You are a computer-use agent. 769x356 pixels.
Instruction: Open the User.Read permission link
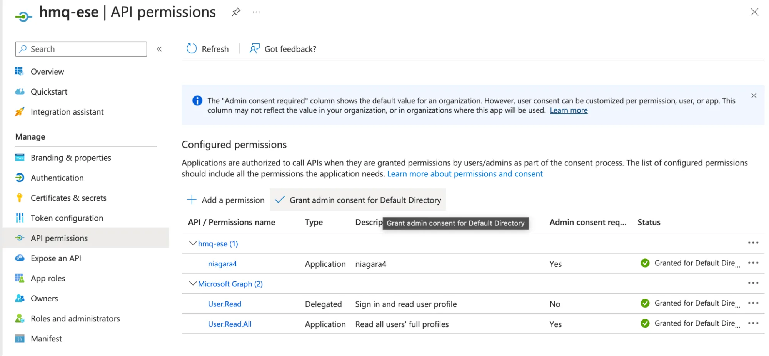point(225,304)
